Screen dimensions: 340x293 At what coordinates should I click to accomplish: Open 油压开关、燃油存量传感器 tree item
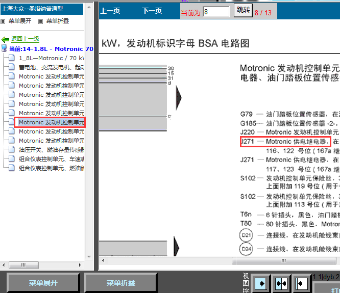click(52, 150)
